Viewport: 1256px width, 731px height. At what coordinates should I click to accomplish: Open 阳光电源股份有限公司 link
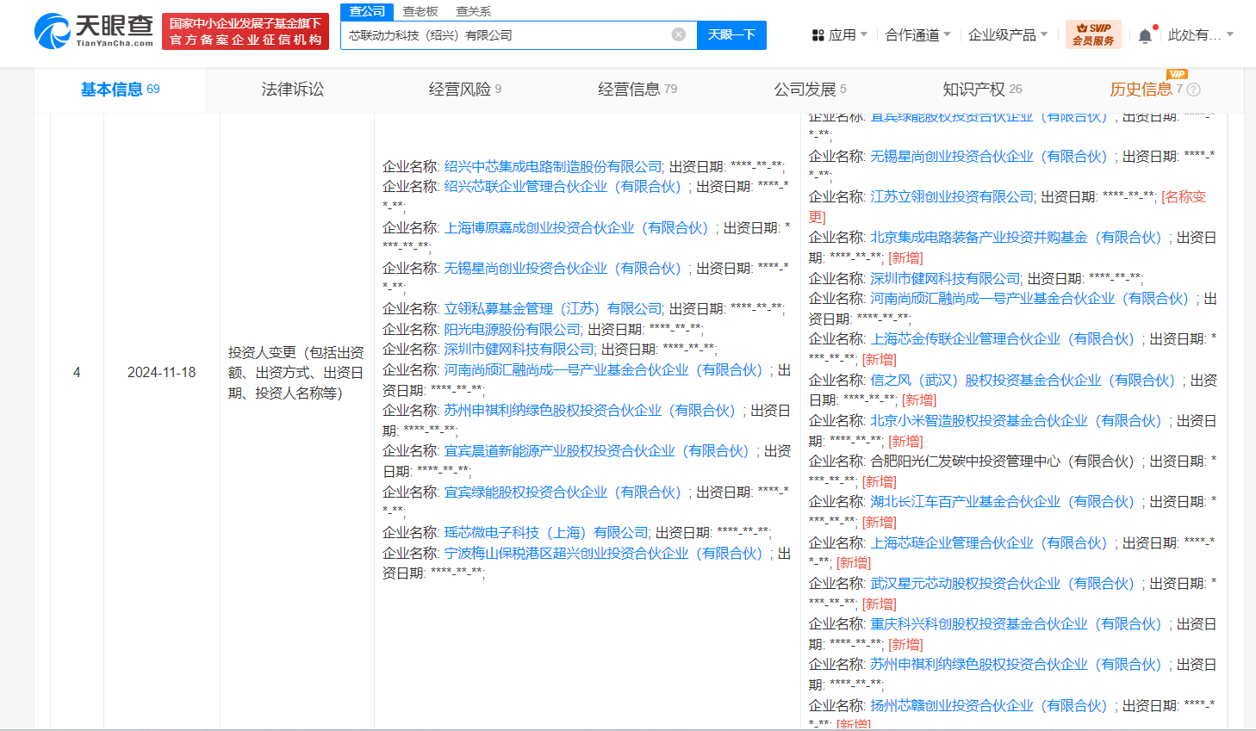coord(513,330)
